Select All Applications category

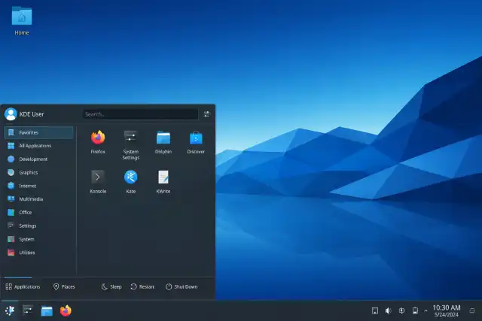pos(38,146)
